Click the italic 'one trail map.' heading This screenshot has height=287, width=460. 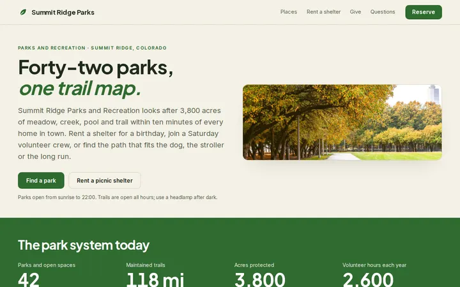click(80, 89)
